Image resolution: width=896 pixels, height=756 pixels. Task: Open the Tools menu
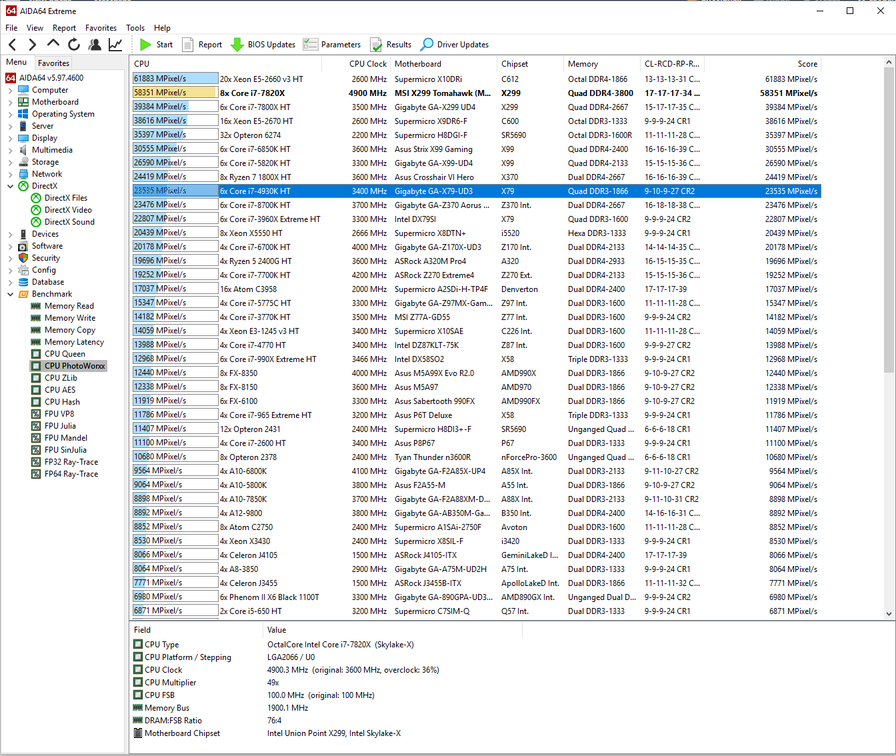pos(135,28)
